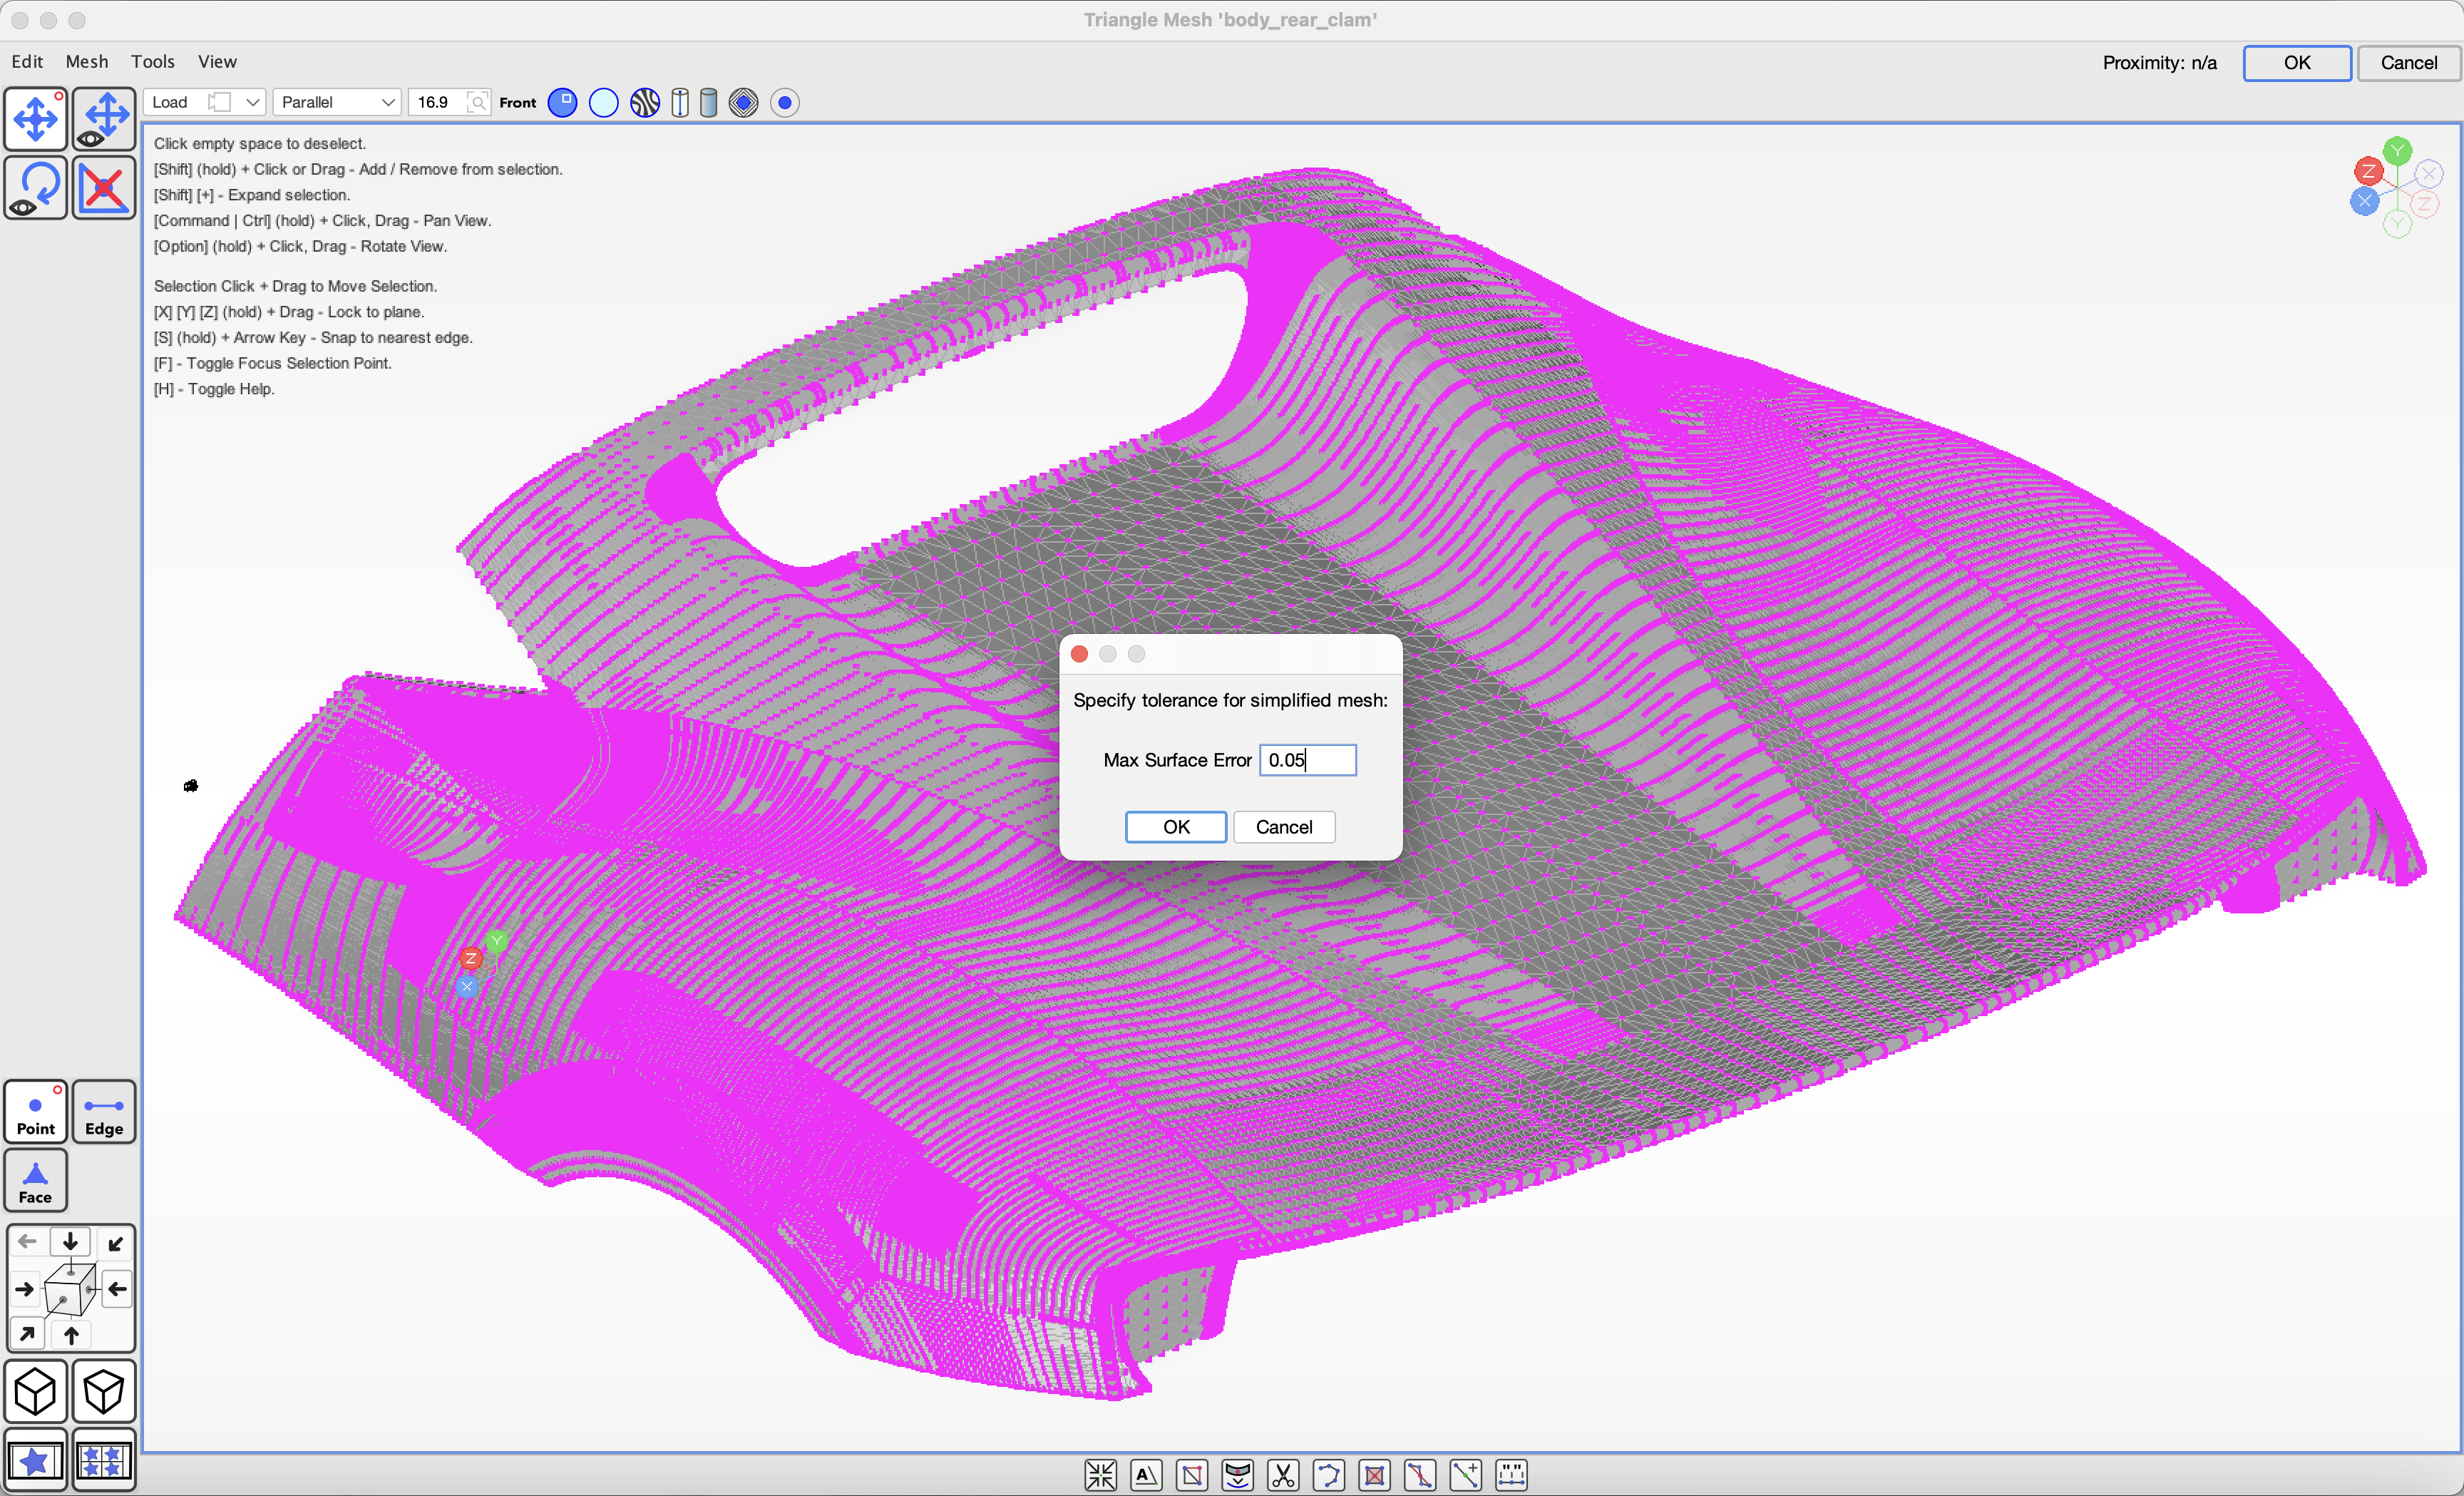Click the single-pane star view layout
The image size is (2464, 1496).
36,1461
